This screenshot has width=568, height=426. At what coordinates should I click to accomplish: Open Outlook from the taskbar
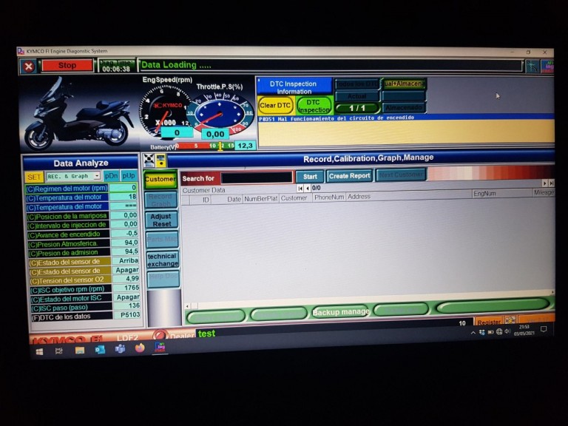(x=100, y=350)
